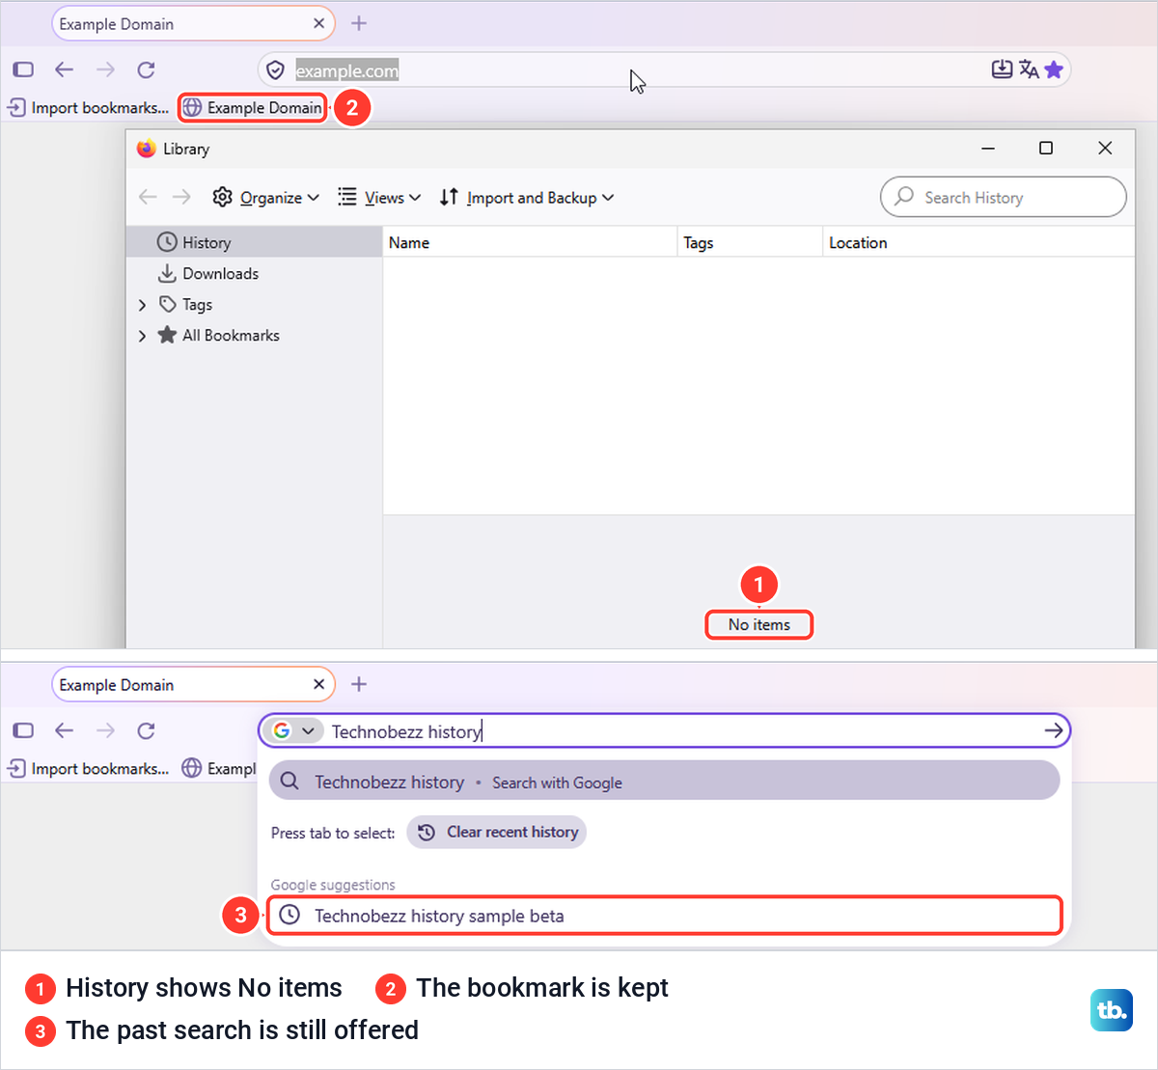Open the Organize dropdown menu
The width and height of the screenshot is (1158, 1070).
265,197
